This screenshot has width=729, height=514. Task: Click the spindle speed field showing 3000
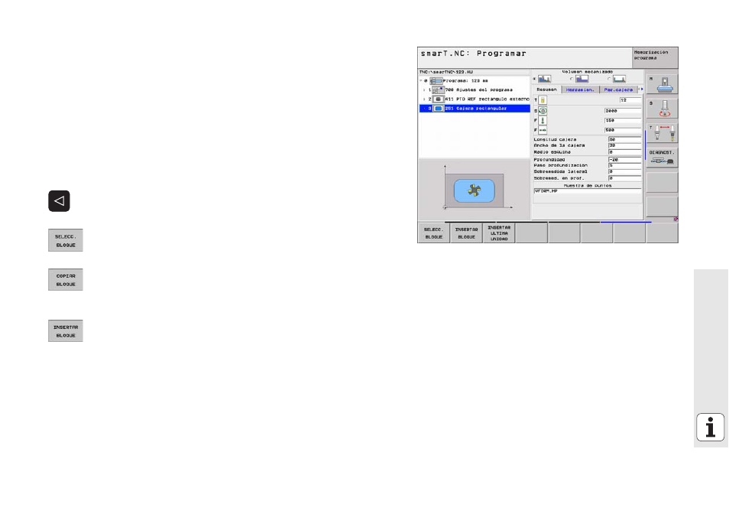point(623,111)
